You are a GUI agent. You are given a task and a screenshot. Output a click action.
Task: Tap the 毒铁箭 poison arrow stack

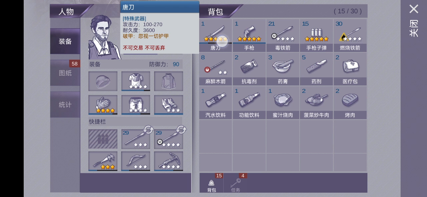pyautogui.click(x=283, y=35)
